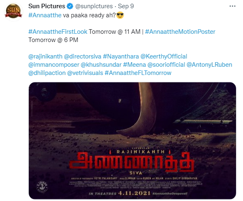Screen dimensions: 243x201
Task: Open the #Meena hashtag
Action: 134,65
